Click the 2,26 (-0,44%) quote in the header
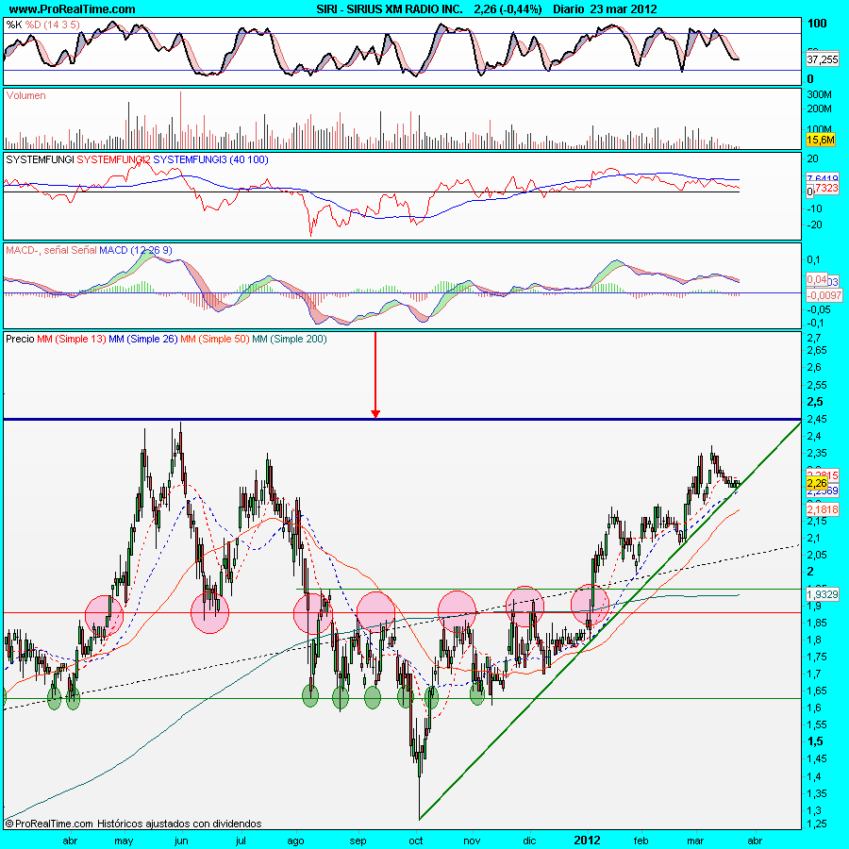Viewport: 849px width, 849px height. click(508, 9)
